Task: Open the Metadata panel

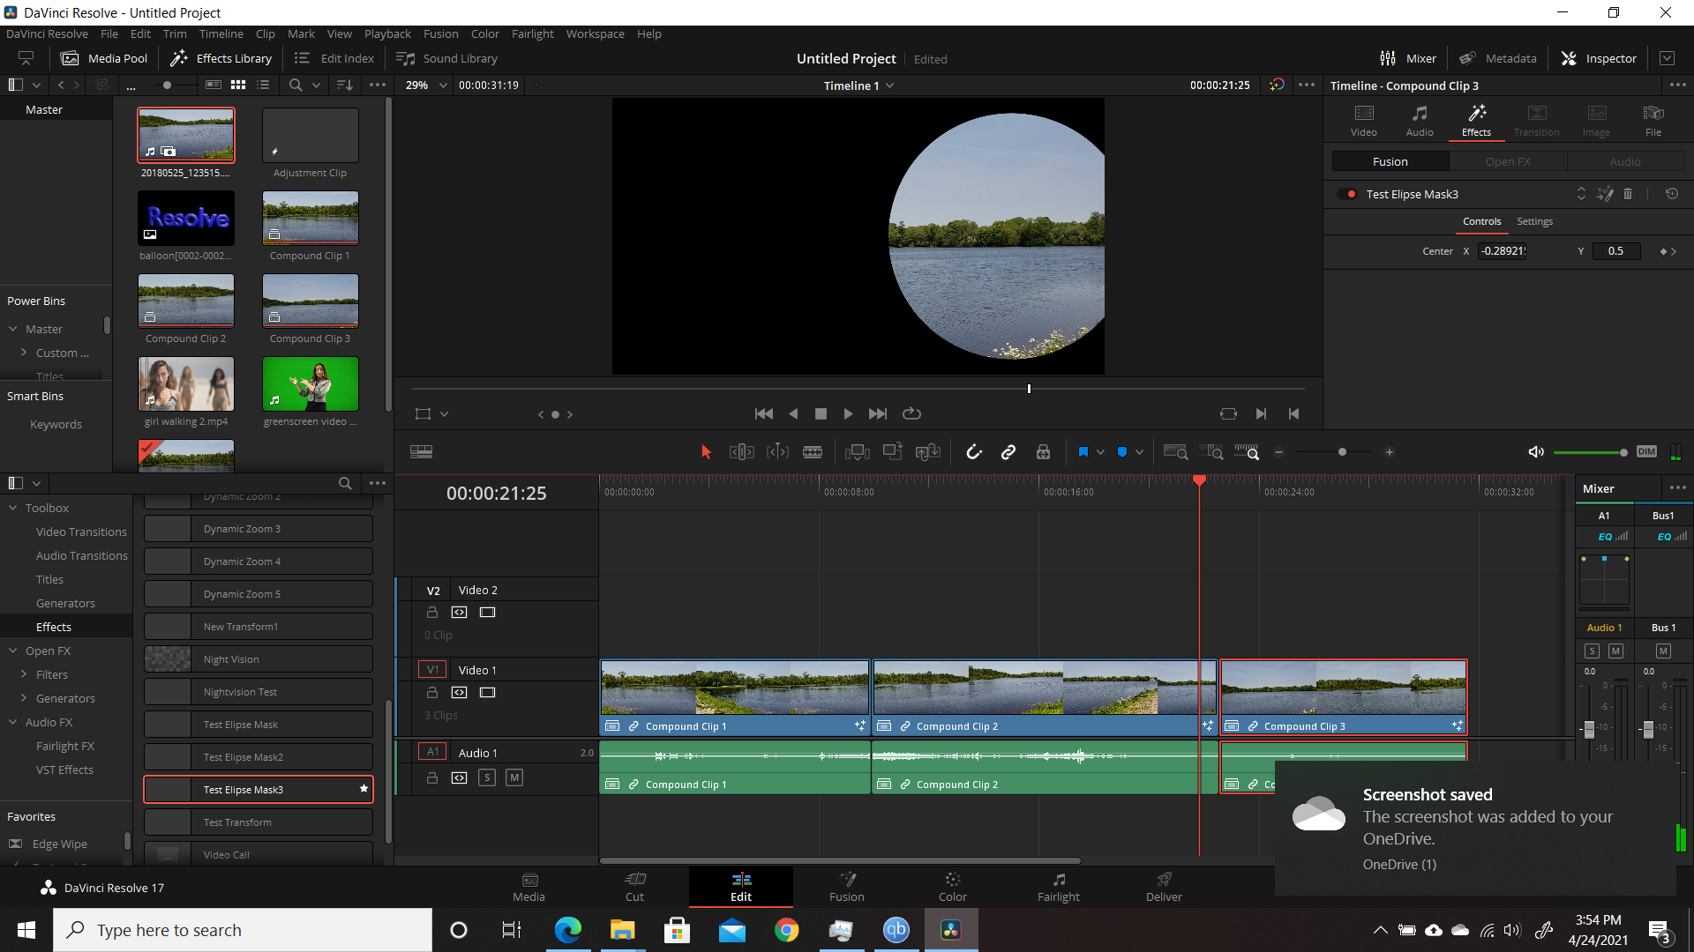Action: (x=1498, y=58)
